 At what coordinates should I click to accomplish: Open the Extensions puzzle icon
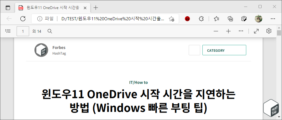click(201, 19)
